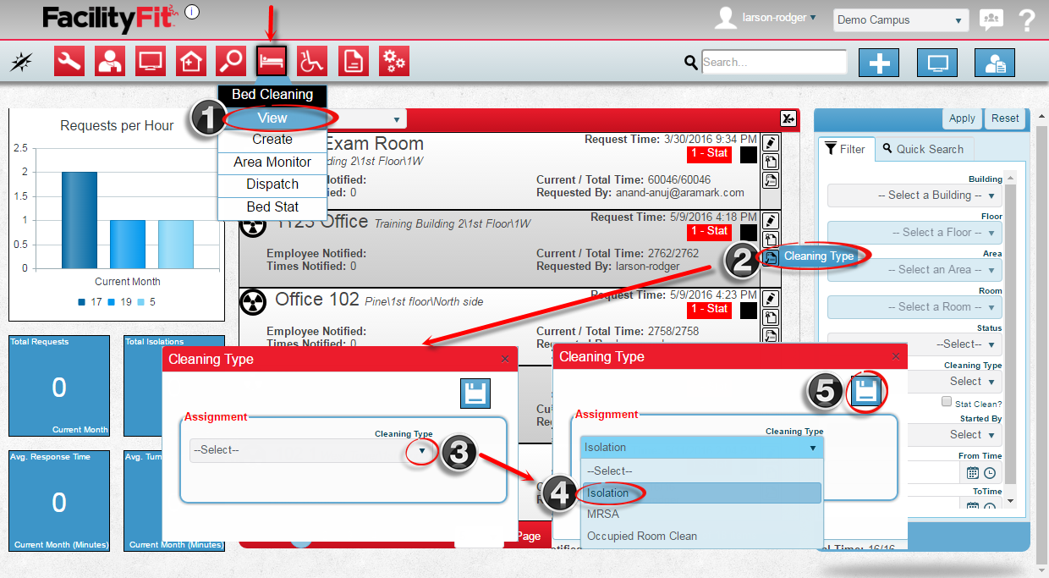Viewport: 1049px width, 578px height.
Task: Expand the Select a Building dropdown
Action: pos(914,195)
